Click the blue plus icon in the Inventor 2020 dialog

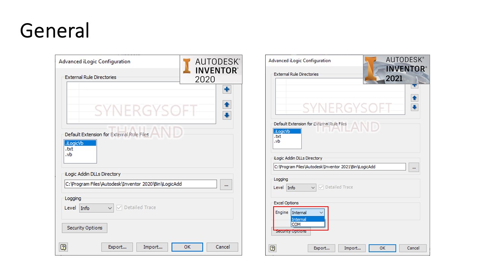[227, 89]
